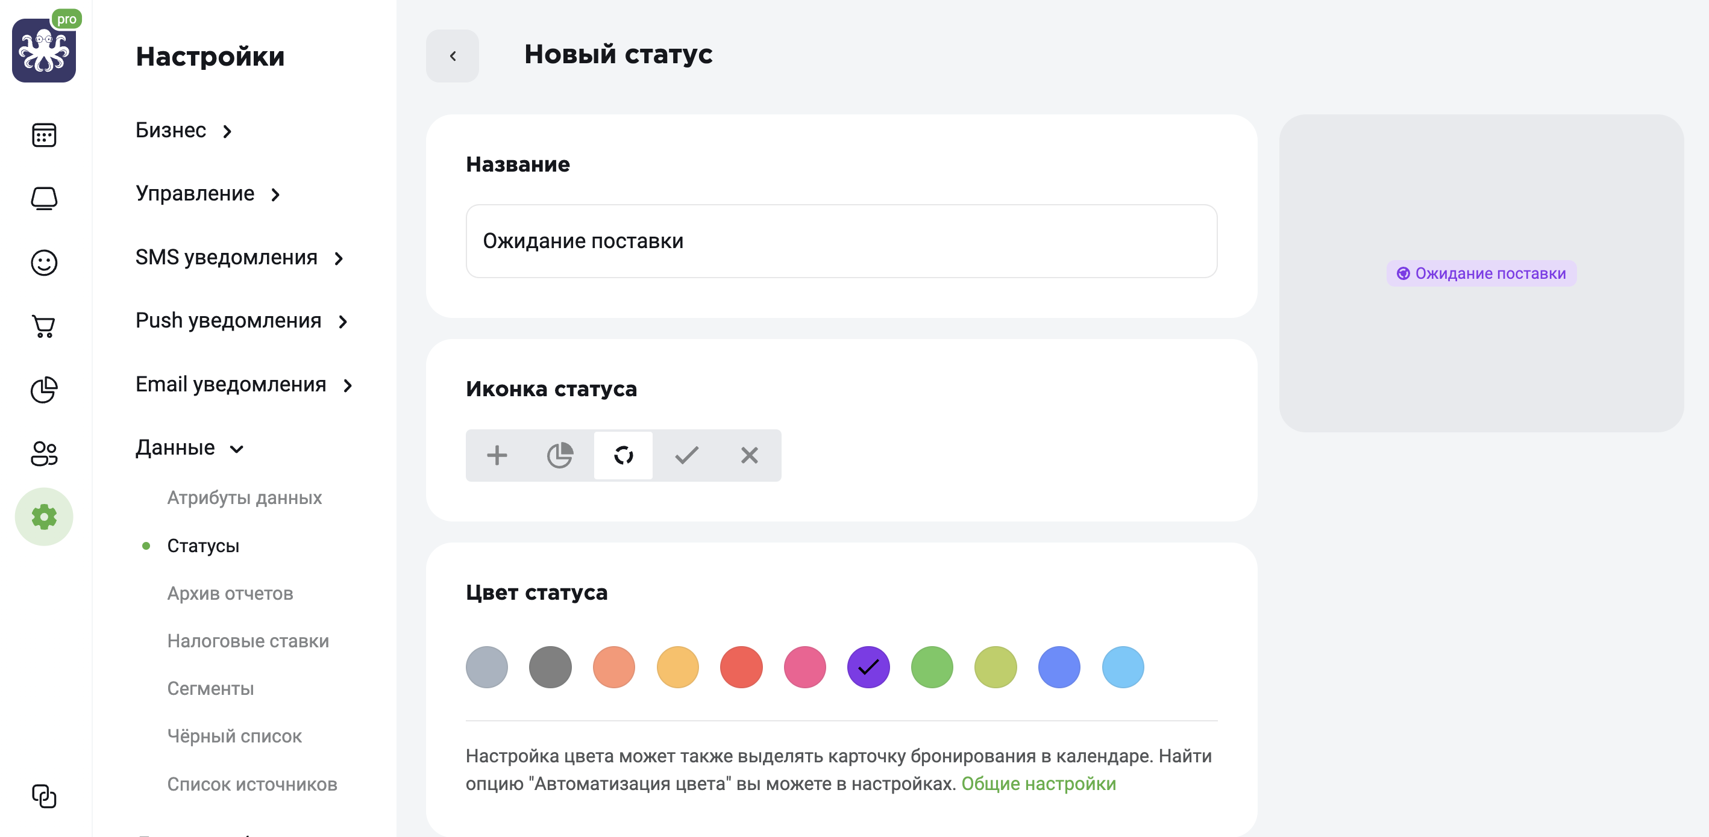Pick the light sky-blue color swatch
The height and width of the screenshot is (837, 1709).
(x=1123, y=667)
